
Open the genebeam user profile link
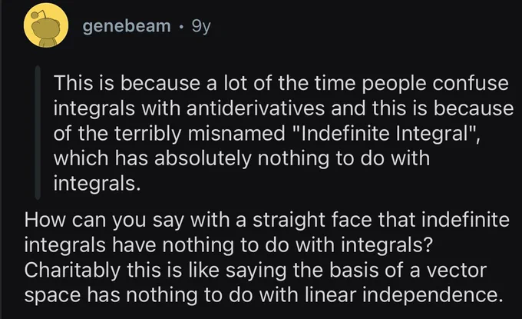pyautogui.click(x=127, y=26)
